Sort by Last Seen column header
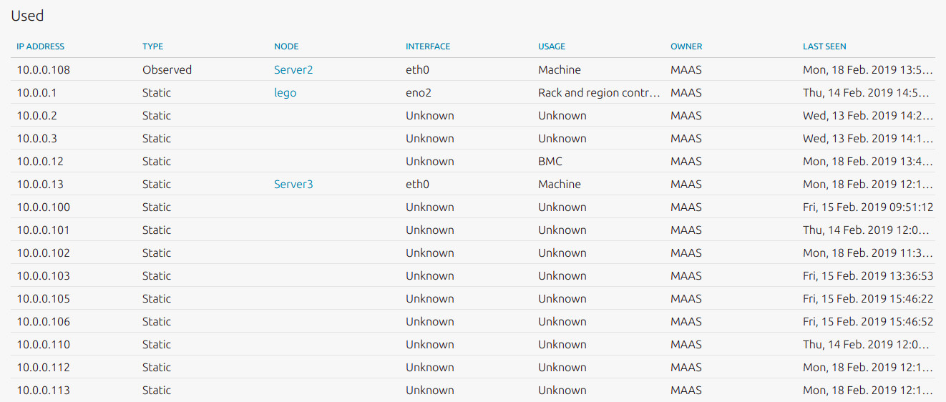946x402 pixels. 824,46
